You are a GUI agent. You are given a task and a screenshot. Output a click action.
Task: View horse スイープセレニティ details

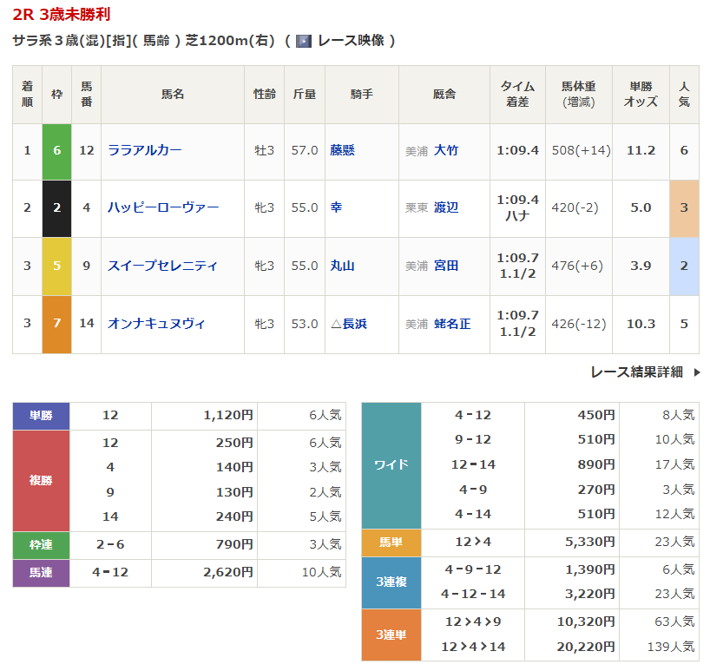click(163, 266)
